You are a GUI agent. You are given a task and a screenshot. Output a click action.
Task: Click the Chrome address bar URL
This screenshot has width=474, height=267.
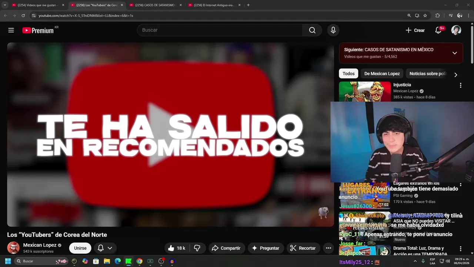(86, 16)
